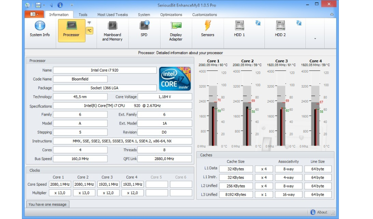Collapse the ribbon with the chevron
373x219 pixels.
(x=332, y=14)
